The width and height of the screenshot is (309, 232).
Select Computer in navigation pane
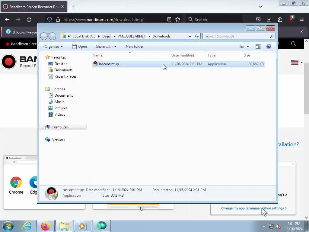[60, 127]
